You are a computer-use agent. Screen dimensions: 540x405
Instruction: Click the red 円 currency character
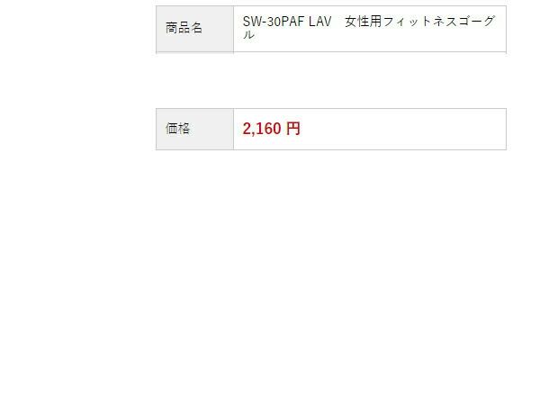coord(293,129)
